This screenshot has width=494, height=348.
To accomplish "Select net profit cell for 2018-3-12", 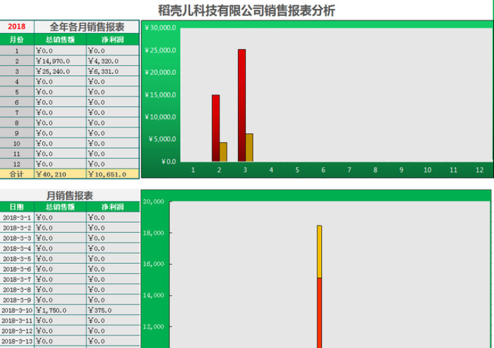I will pos(113,331).
